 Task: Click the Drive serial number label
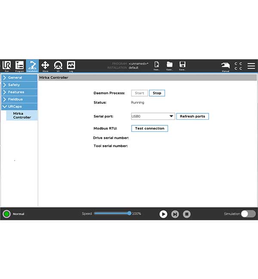[111, 138]
